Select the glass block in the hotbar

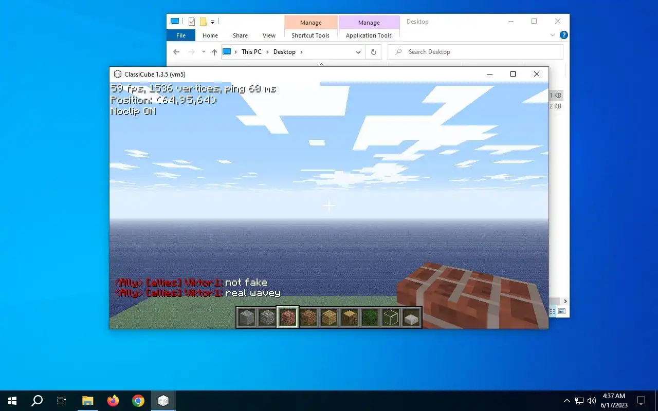click(391, 318)
